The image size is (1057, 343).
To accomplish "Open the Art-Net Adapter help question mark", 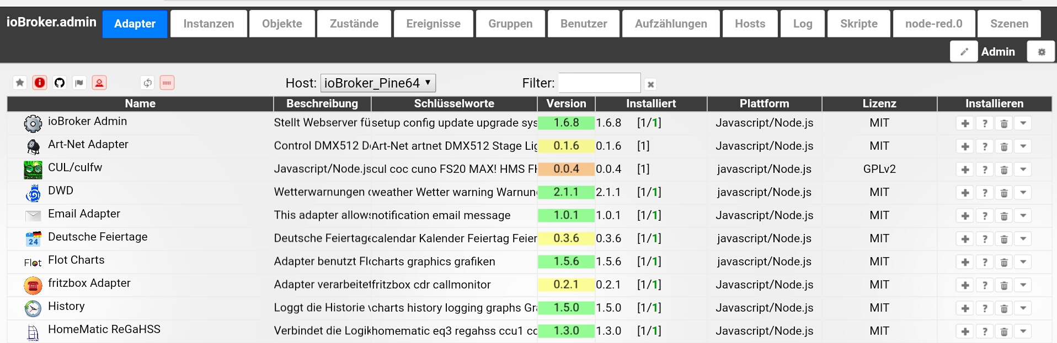I will pyautogui.click(x=985, y=146).
